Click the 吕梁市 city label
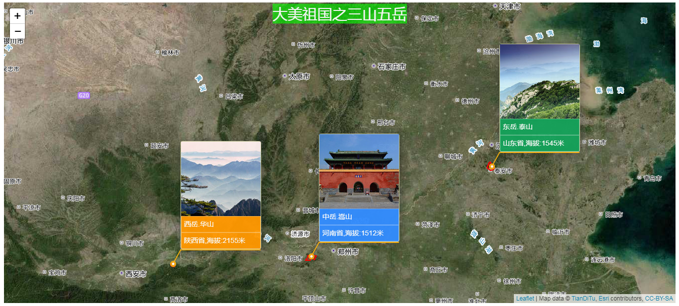Image resolution: width=679 pixels, height=306 pixels. (x=234, y=96)
